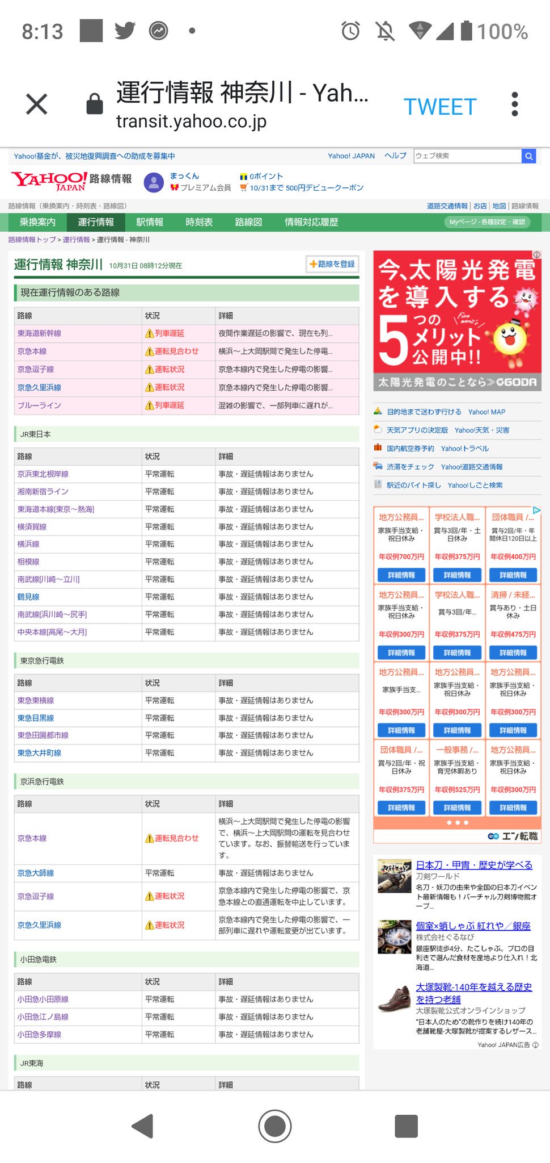Screen dimensions: 550x1163
Task: Open the solar power 太陽光発電 banner ad
Action: (x=457, y=321)
